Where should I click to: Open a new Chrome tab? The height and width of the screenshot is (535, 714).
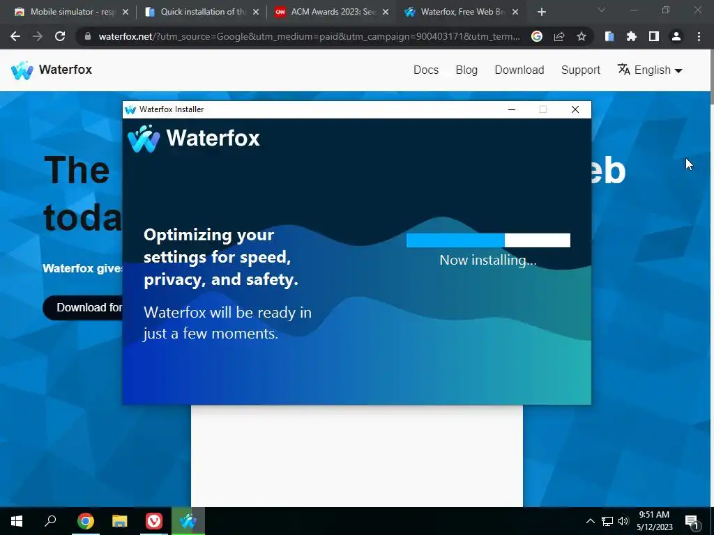coord(541,13)
